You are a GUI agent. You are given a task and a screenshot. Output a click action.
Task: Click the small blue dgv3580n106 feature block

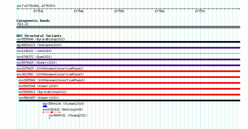click(x=45, y=106)
